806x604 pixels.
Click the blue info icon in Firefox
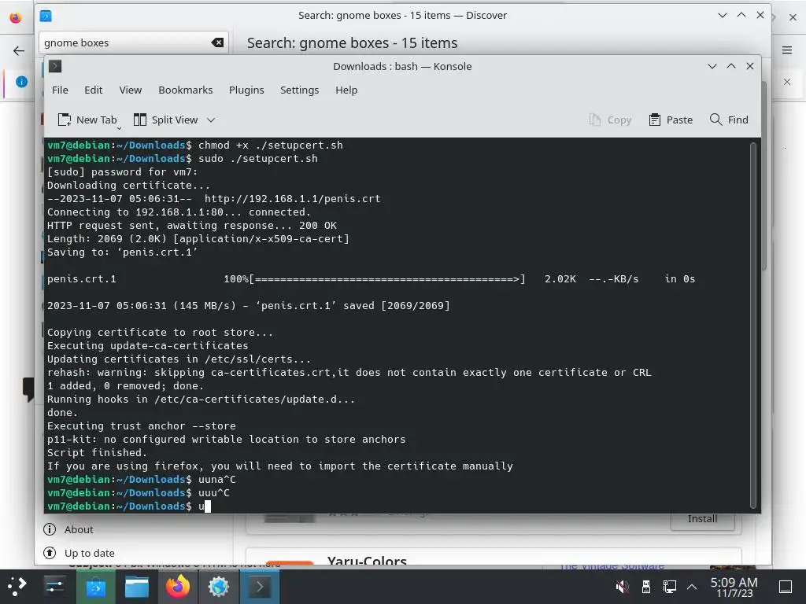tap(21, 81)
